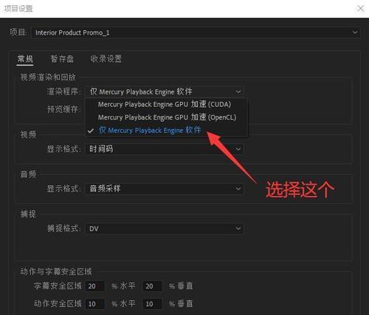The width and height of the screenshot is (369, 315).
Task: Switch to the 常规 tab
Action: point(25,59)
